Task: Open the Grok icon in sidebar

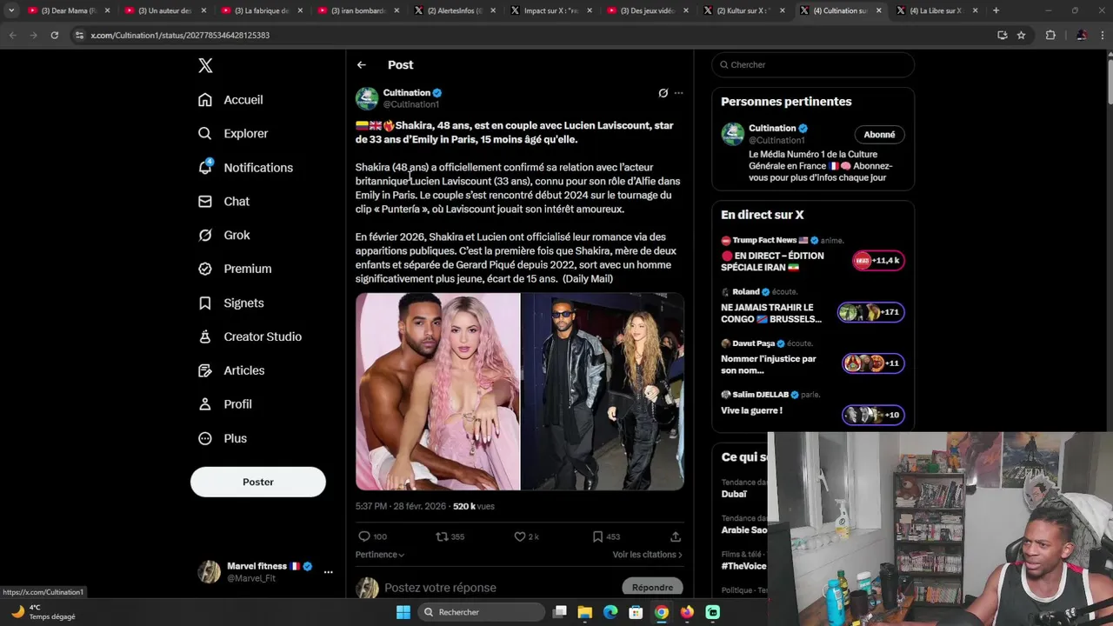Action: tap(205, 235)
